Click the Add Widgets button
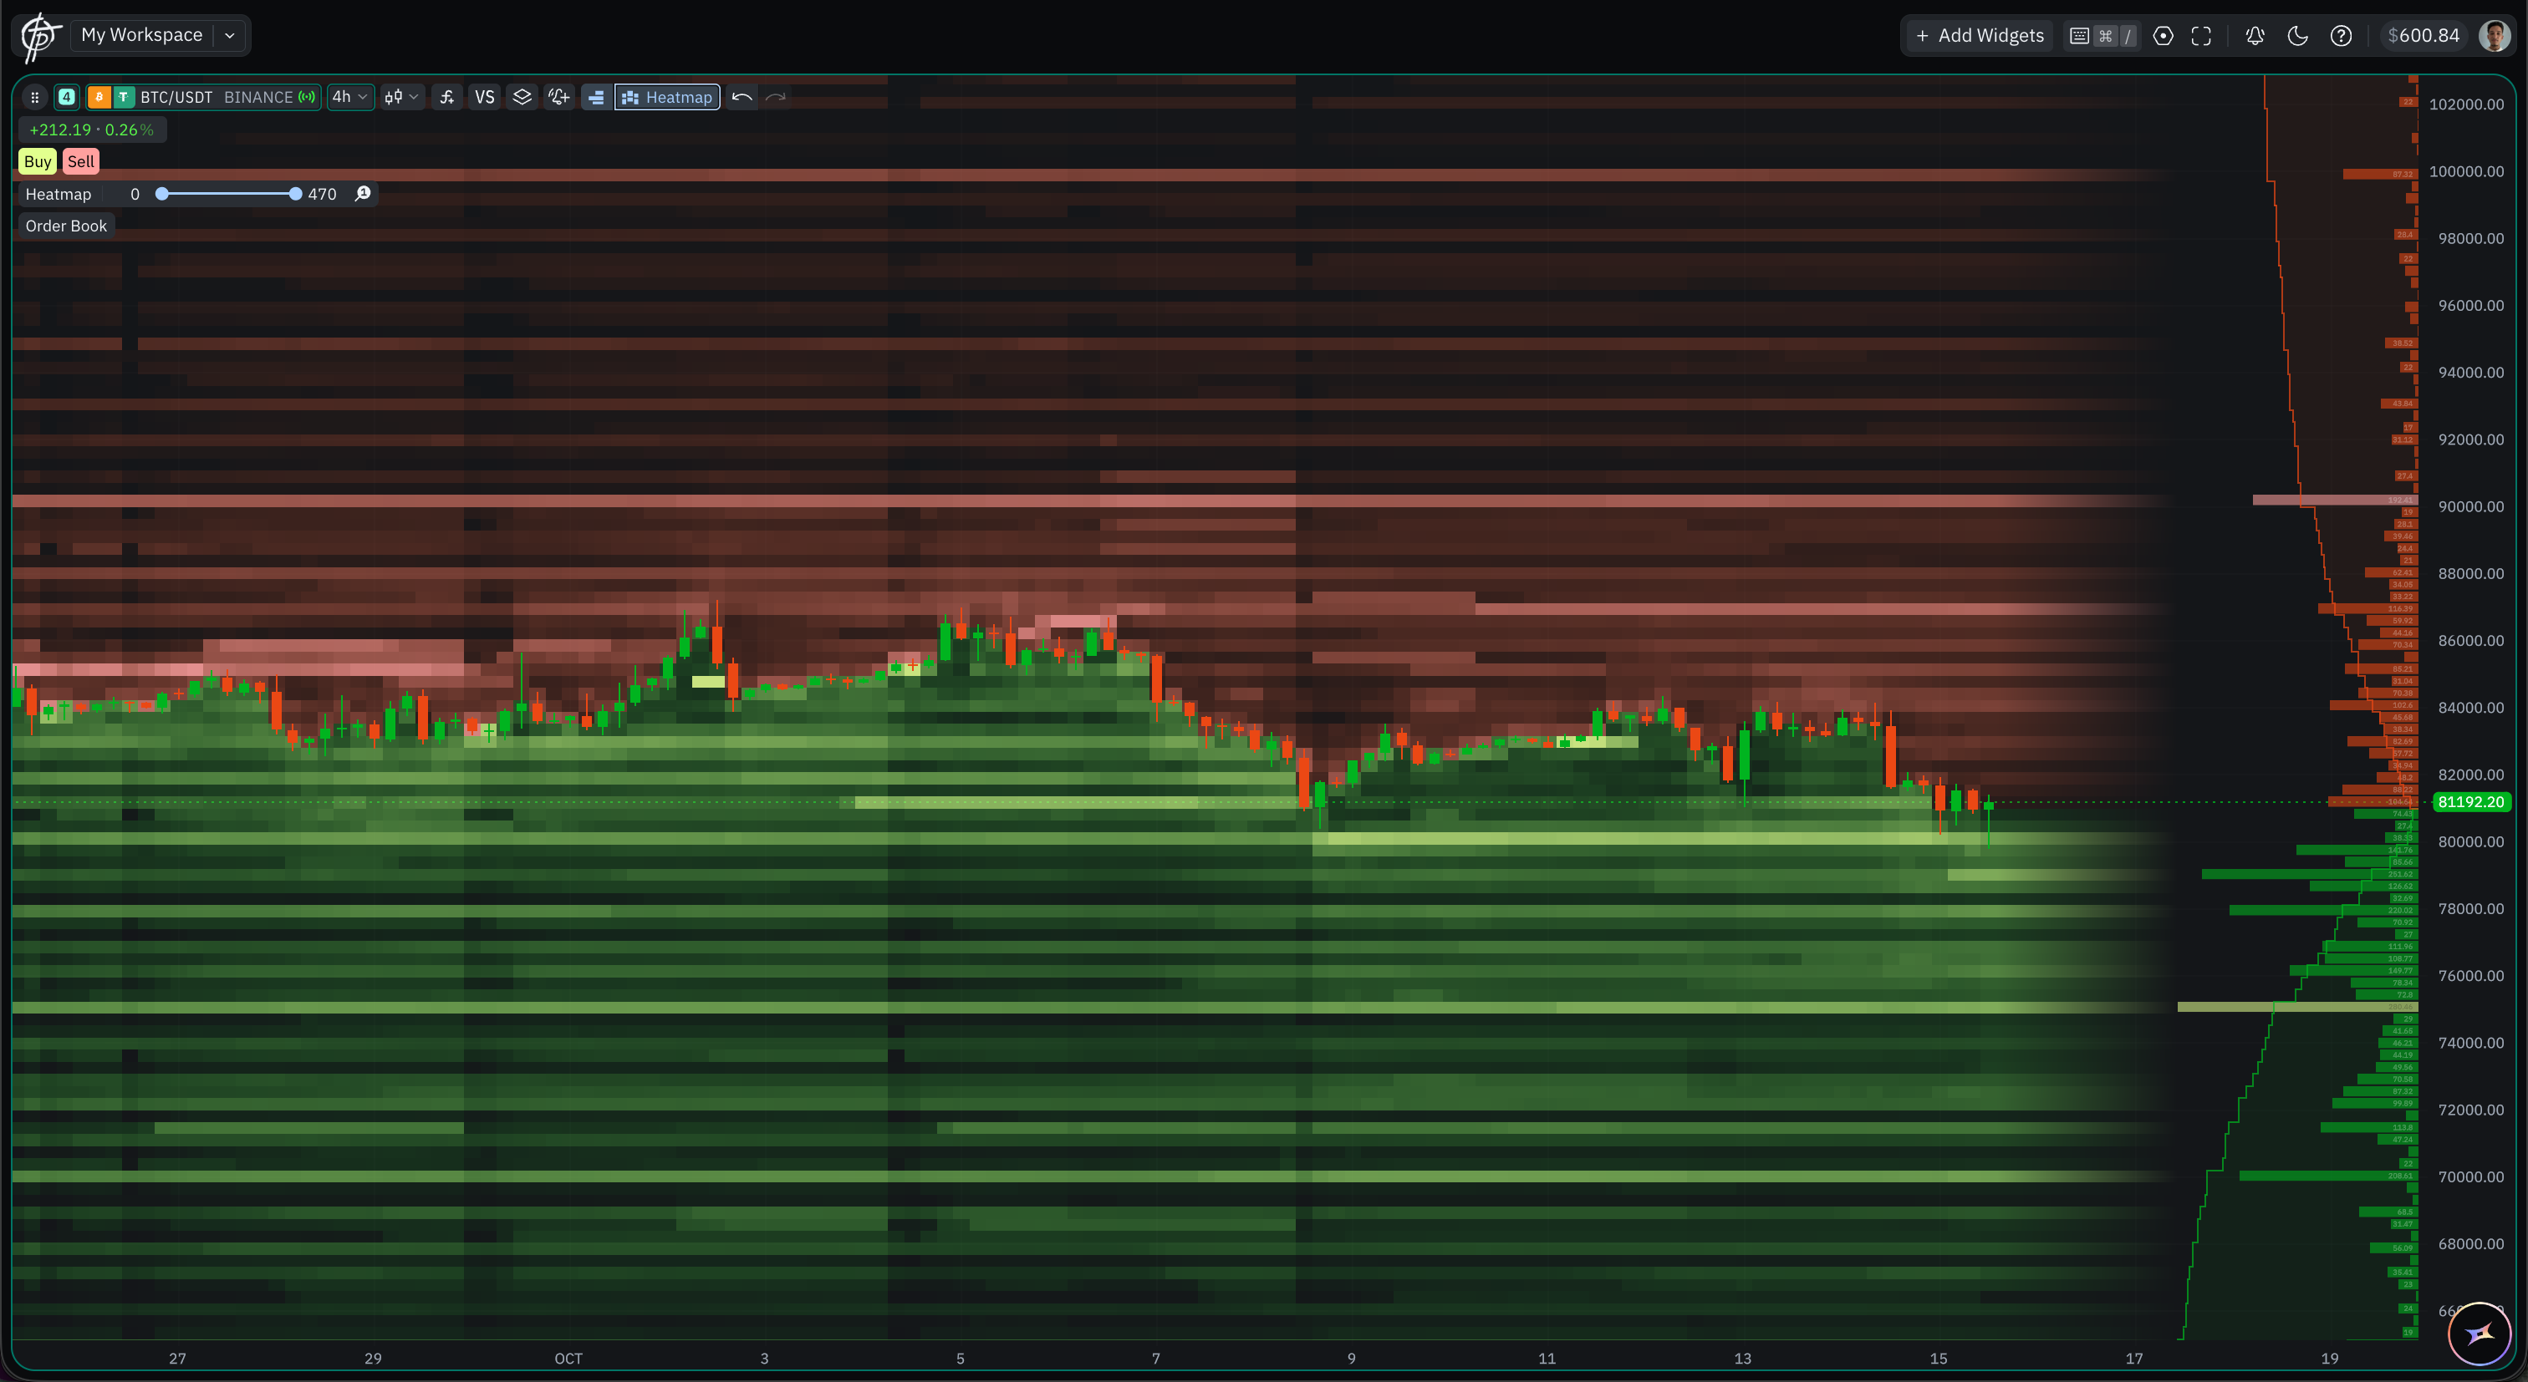The height and width of the screenshot is (1382, 2528). 1980,35
